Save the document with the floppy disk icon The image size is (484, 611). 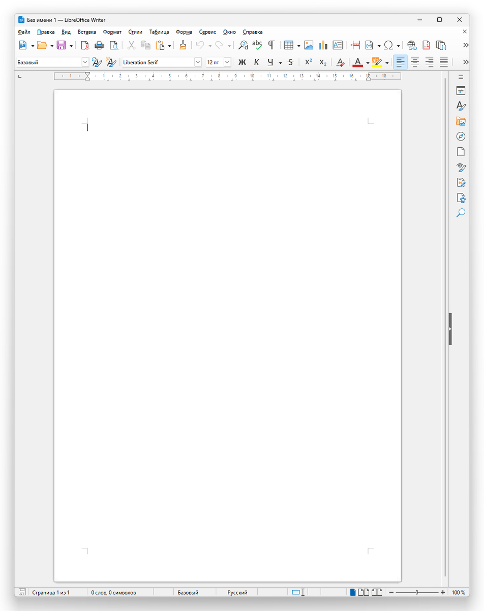point(61,45)
